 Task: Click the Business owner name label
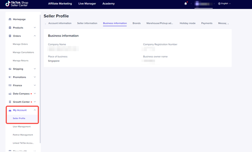pos(155,56)
